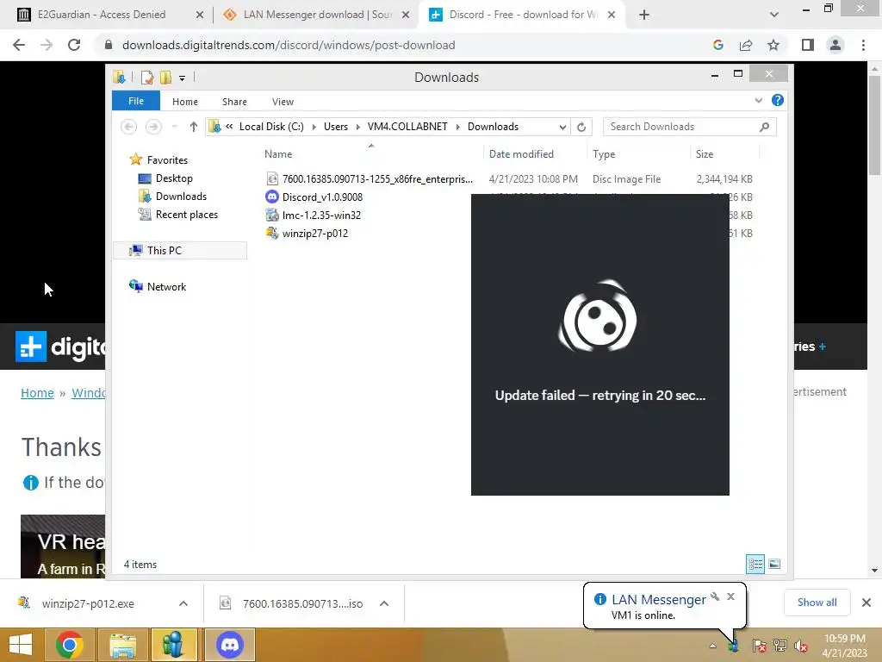The width and height of the screenshot is (882, 662).
Task: Close the E2Guardian Access Denied tab
Action: click(200, 15)
